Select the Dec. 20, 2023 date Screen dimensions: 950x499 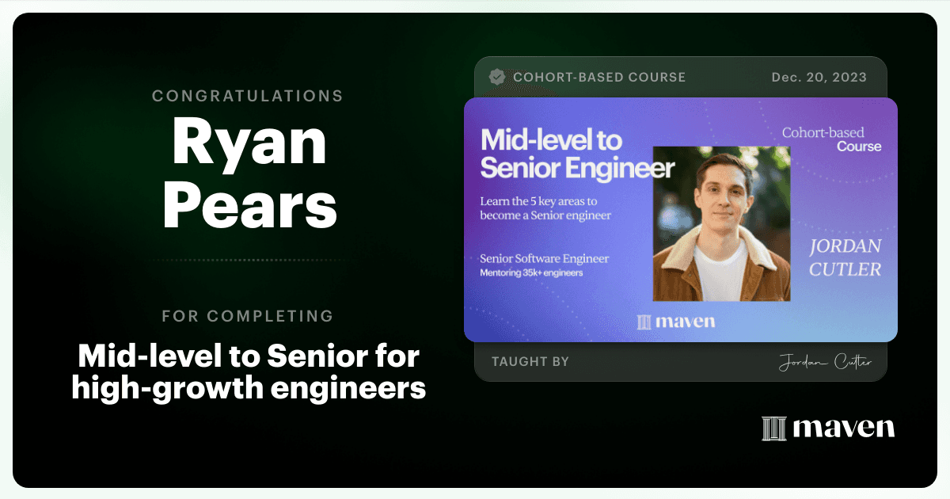(819, 77)
